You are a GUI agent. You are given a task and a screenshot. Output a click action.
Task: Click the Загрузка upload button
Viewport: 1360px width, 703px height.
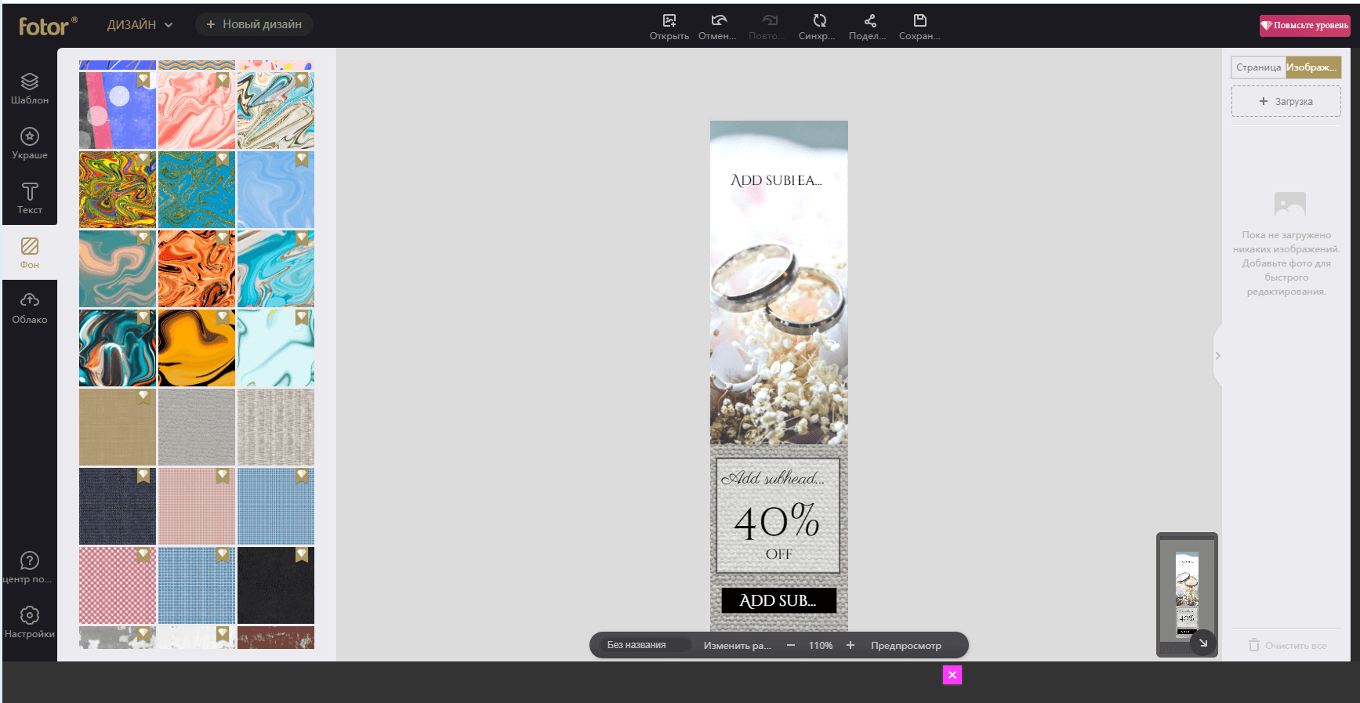click(x=1286, y=101)
